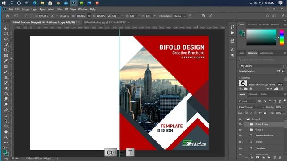Open the Pass Through blend mode dropdown
The width and height of the screenshot is (287, 161).
(x=251, y=107)
